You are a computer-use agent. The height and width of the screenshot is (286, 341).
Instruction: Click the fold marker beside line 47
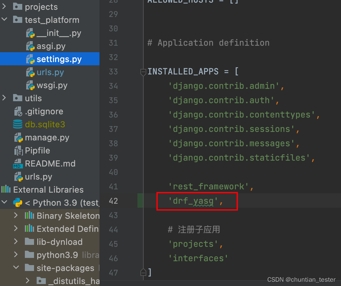(143, 272)
